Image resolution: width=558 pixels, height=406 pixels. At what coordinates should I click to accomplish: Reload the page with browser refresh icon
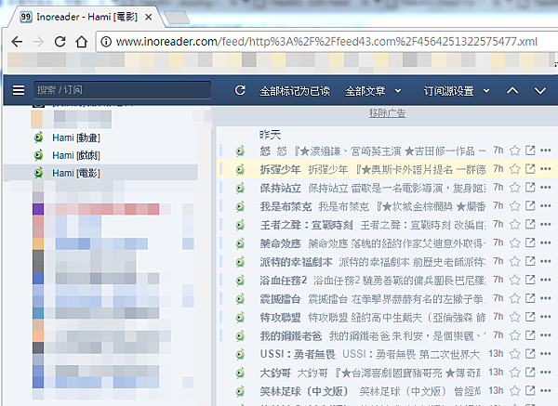(x=60, y=42)
